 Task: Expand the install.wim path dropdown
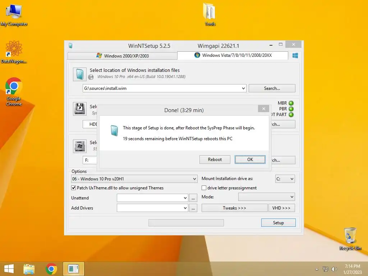[x=243, y=88]
